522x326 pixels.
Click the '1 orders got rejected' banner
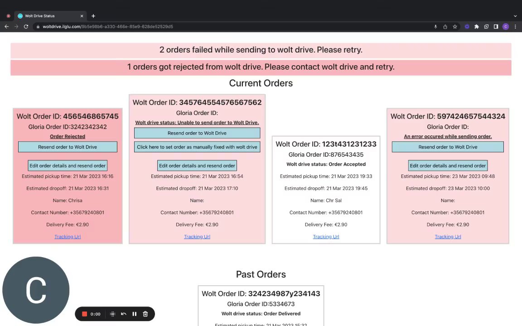261,67
